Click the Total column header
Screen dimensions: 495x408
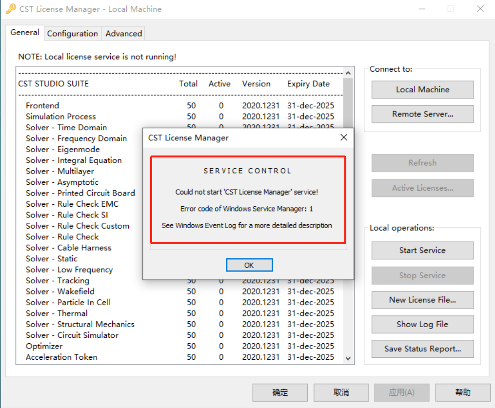point(188,84)
